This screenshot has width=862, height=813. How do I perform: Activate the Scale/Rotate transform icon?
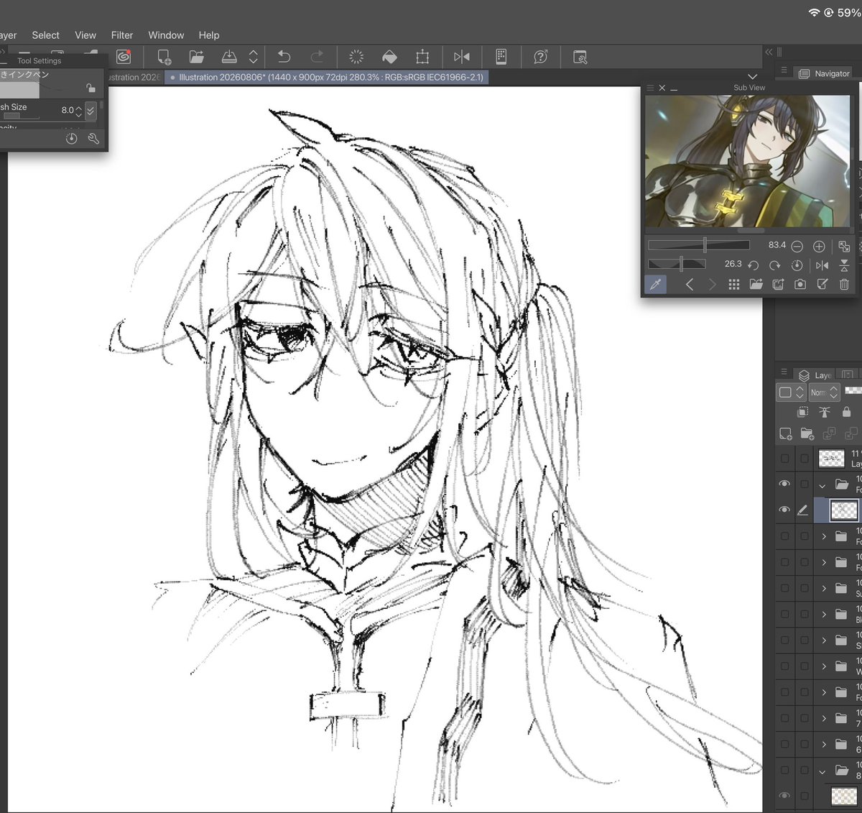coord(422,57)
